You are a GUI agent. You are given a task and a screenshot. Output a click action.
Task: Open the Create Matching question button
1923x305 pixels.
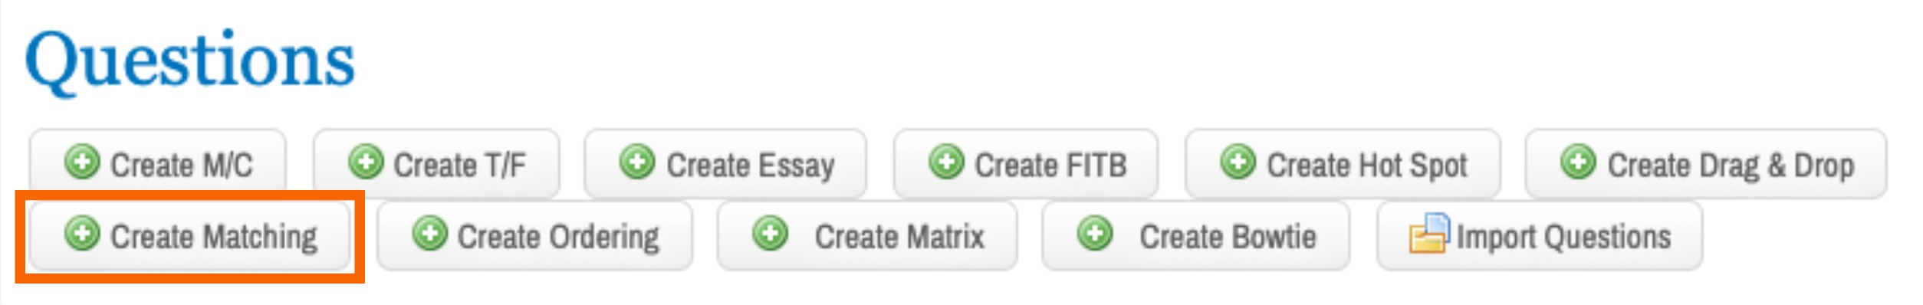[x=189, y=235]
